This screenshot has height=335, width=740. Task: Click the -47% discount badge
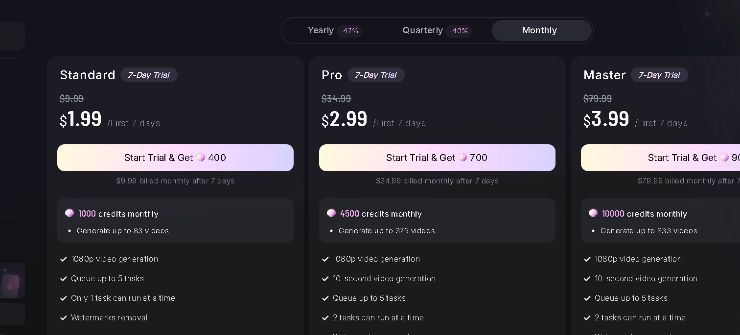tap(349, 31)
